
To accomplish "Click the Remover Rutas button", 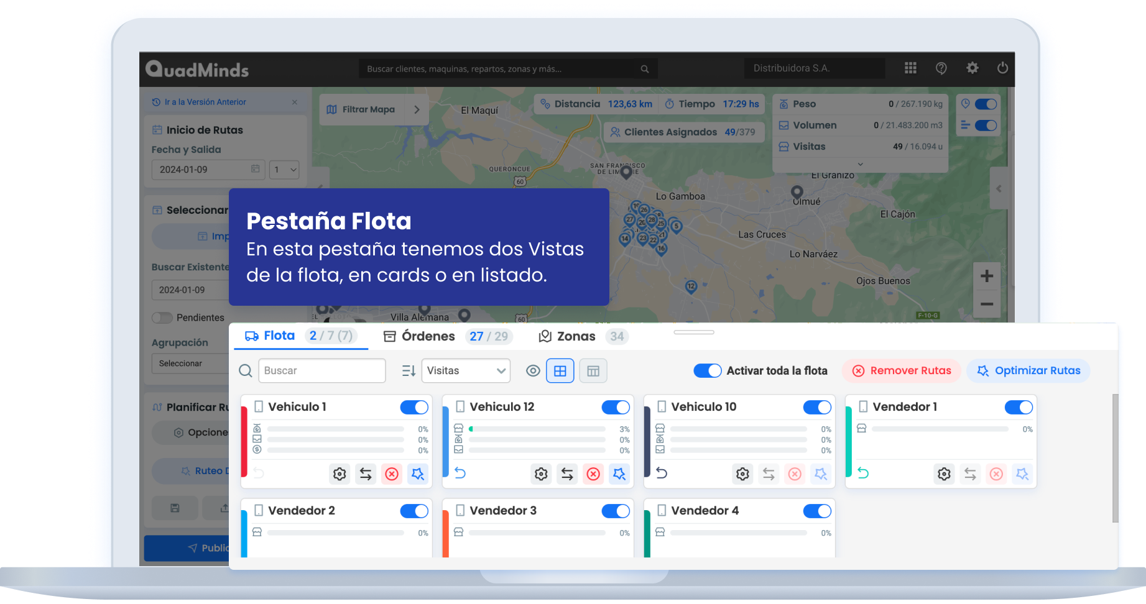I will click(x=902, y=370).
